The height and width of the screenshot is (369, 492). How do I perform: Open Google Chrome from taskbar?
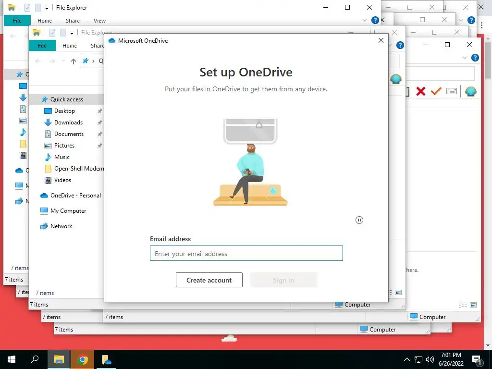[x=83, y=359]
